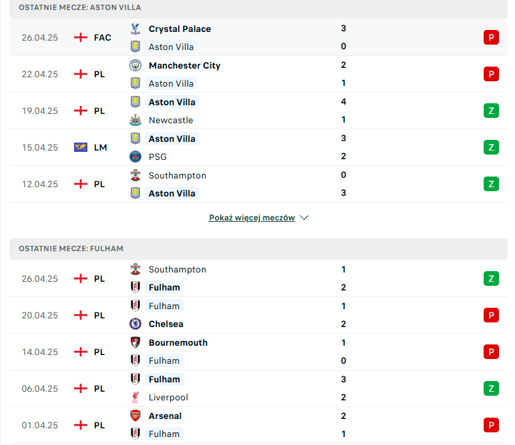Open the Aston Villa vs PSG match row
The image size is (515, 445).
[x=258, y=148]
